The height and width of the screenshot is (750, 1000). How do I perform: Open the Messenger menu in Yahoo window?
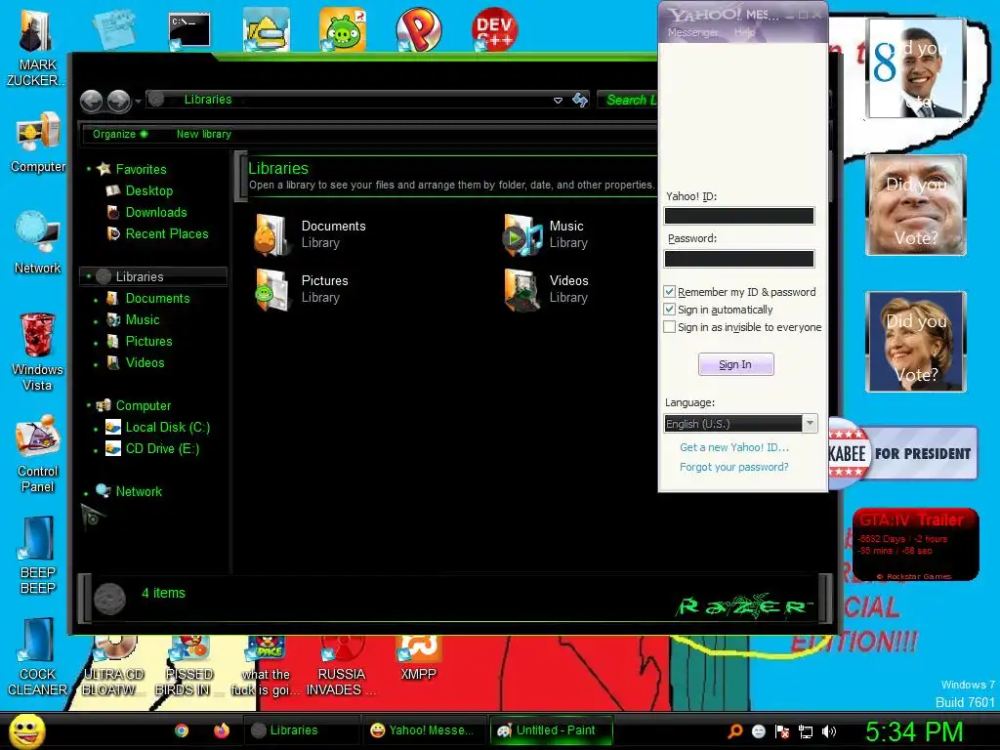[692, 32]
